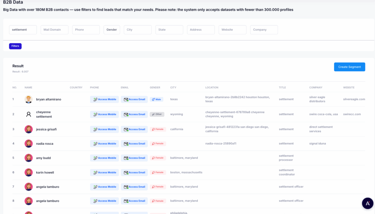Click jessica grisafi's avatar icon
Screen dimensions: 375x214
[x=29, y=129]
